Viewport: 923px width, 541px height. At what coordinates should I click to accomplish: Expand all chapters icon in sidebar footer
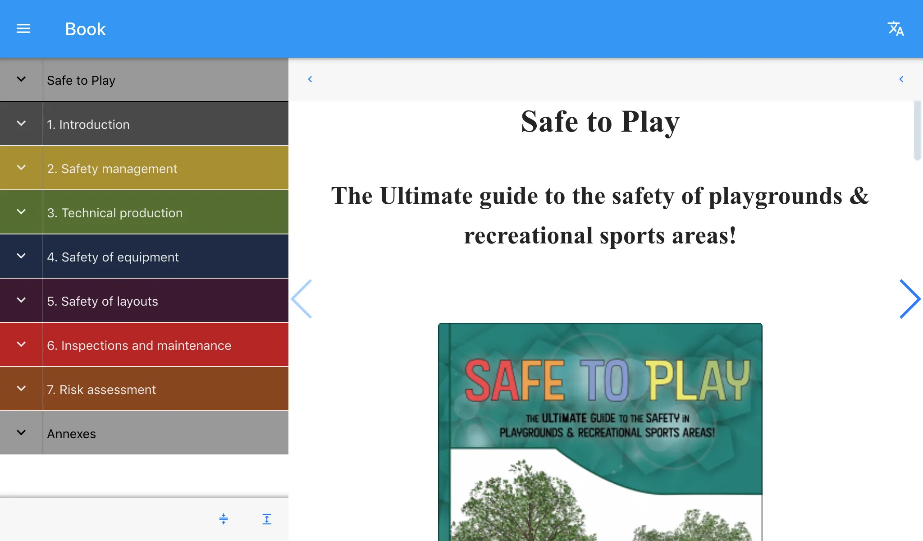point(267,519)
